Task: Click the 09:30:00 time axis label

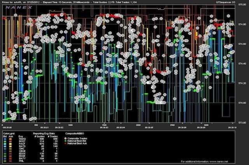Action: [x=7, y=127]
